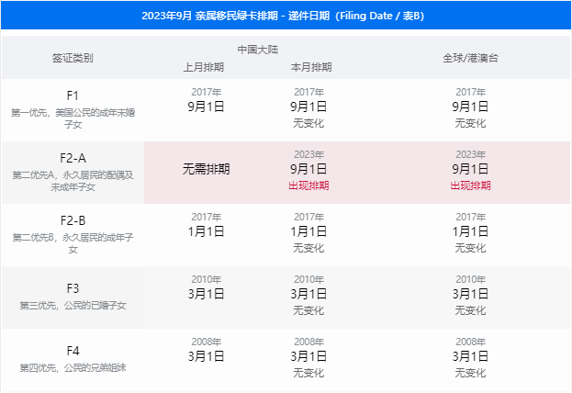This screenshot has height=393, width=572.
Task: Click the blue table title banner
Action: pos(286,17)
